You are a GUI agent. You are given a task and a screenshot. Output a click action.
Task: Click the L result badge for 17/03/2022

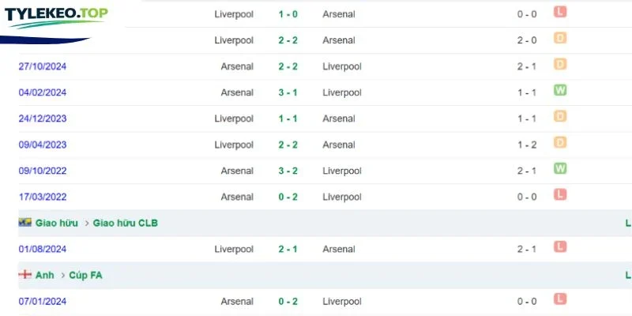pos(560,194)
